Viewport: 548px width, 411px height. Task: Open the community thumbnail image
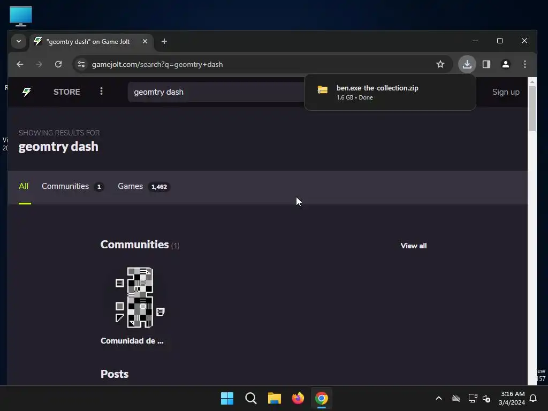(140, 297)
